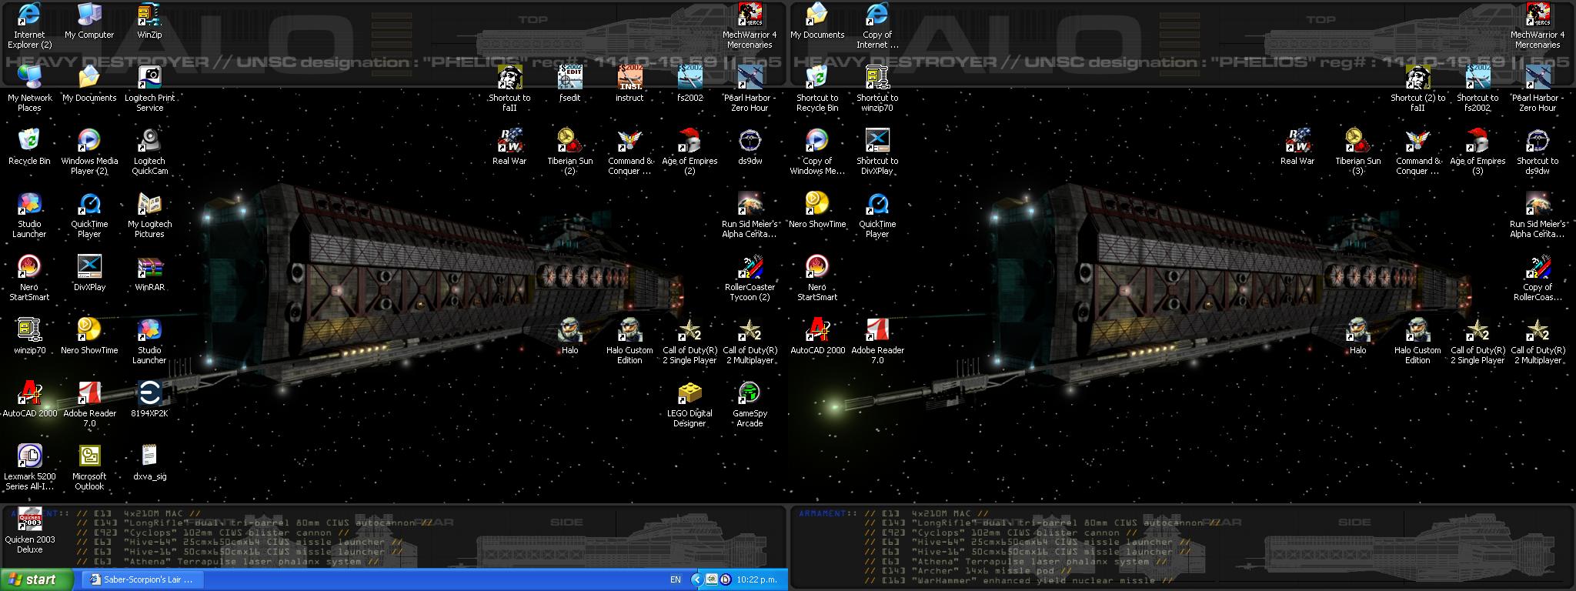Select Shortcut (2) to faII icon
This screenshot has width=1576, height=591.
tap(1417, 88)
